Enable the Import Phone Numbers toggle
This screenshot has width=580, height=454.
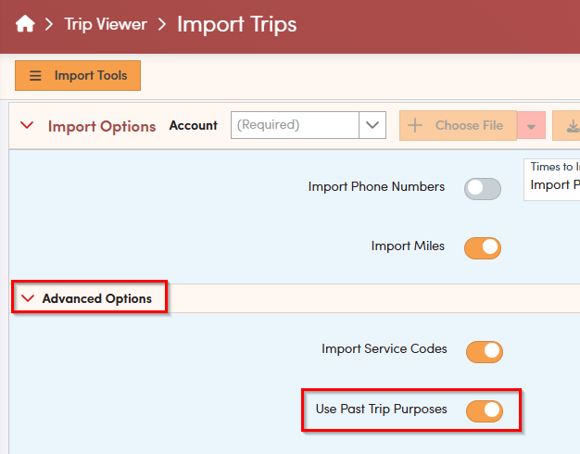pyautogui.click(x=483, y=188)
